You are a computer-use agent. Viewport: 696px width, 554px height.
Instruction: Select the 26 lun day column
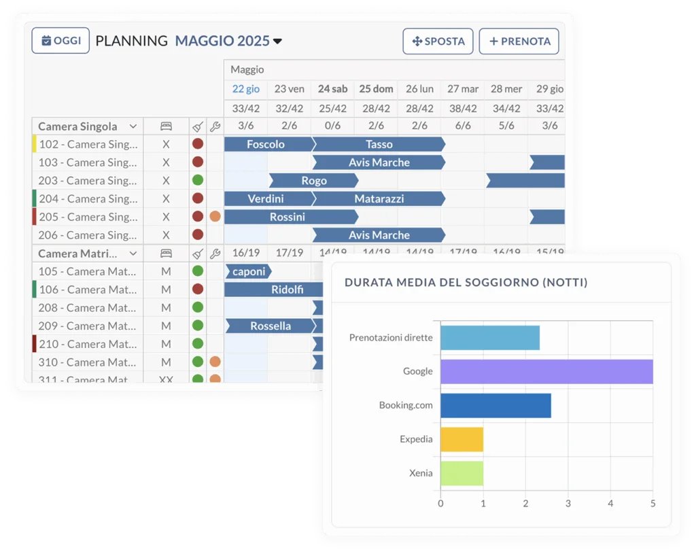tap(419, 89)
